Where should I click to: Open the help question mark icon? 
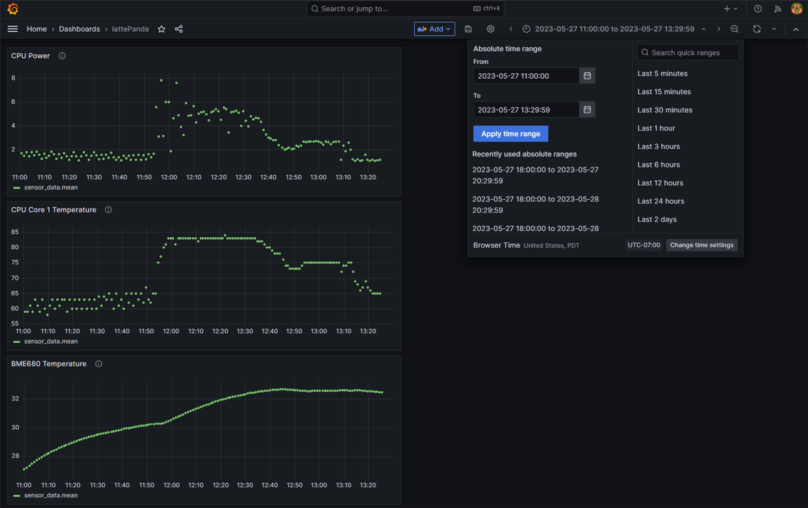point(758,9)
